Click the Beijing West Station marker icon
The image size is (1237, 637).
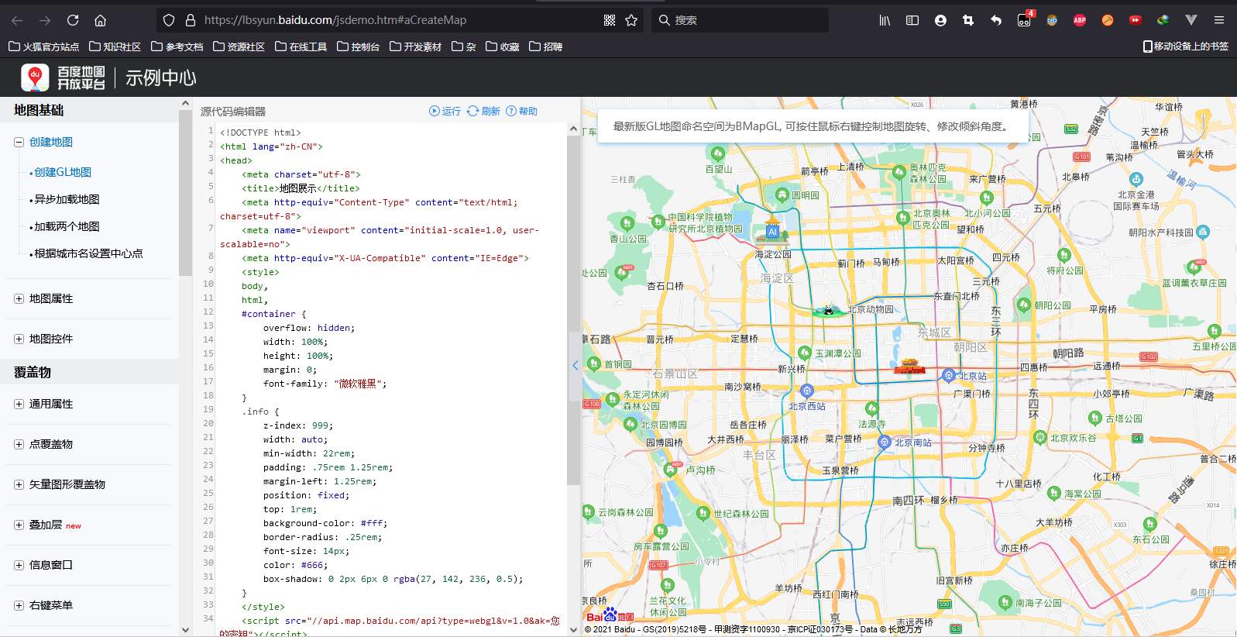pos(807,391)
